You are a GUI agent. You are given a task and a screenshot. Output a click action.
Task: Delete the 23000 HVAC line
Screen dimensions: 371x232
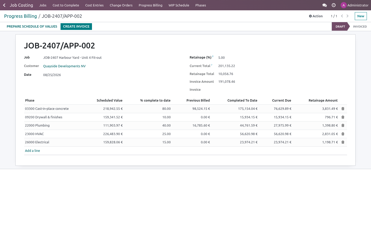pyautogui.click(x=343, y=134)
